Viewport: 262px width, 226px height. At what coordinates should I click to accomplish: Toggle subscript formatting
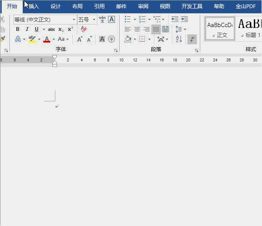(x=61, y=30)
